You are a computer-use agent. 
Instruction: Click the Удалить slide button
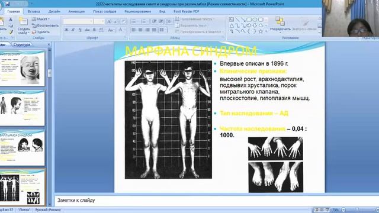(x=41, y=32)
